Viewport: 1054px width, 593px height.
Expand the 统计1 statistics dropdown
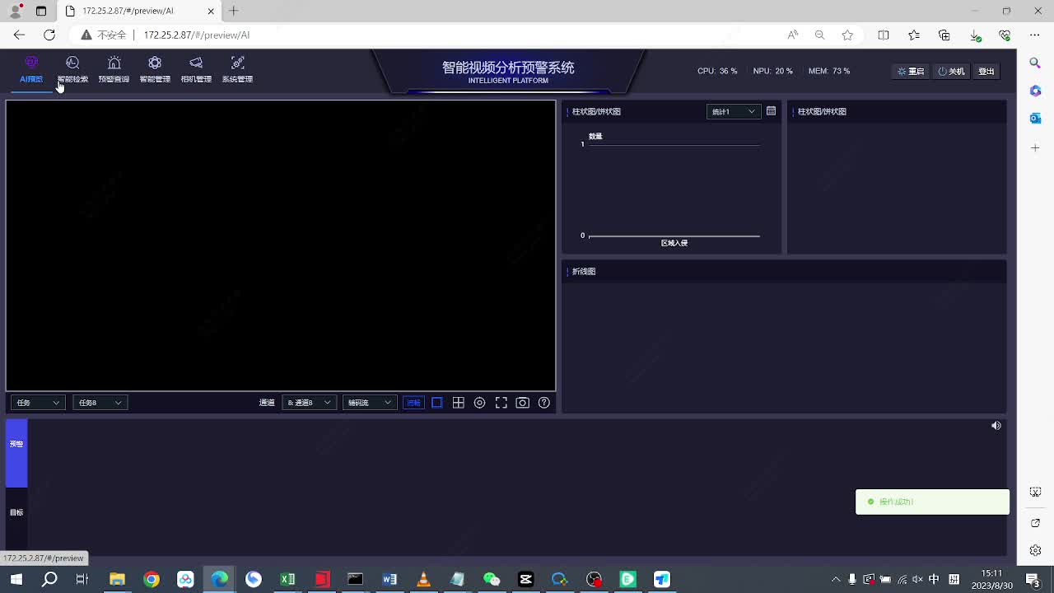pyautogui.click(x=733, y=111)
